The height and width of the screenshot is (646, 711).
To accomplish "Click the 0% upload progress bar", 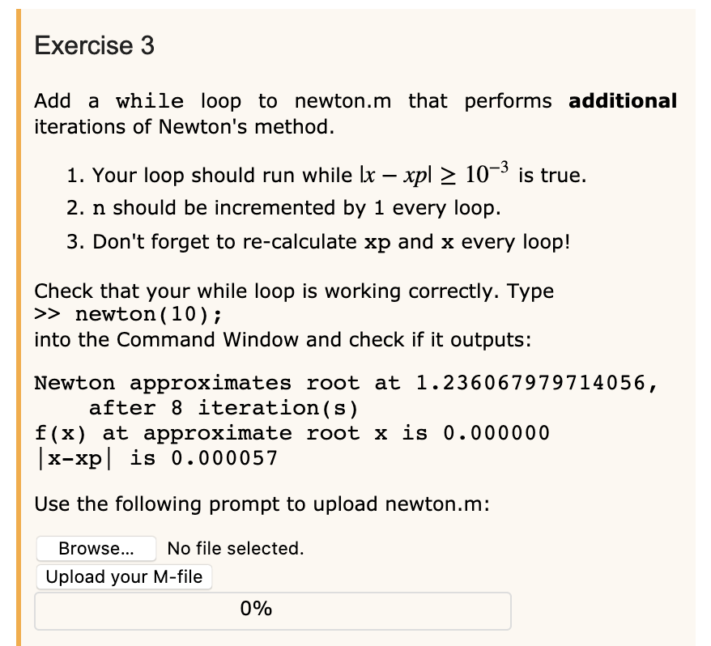I will 273,610.
